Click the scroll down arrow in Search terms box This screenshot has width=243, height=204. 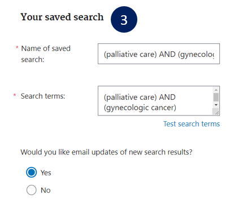[216, 105]
